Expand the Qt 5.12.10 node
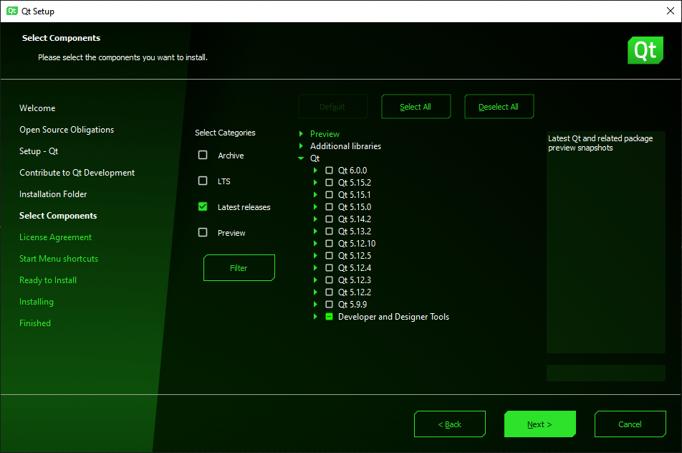This screenshot has width=682, height=453. click(315, 243)
